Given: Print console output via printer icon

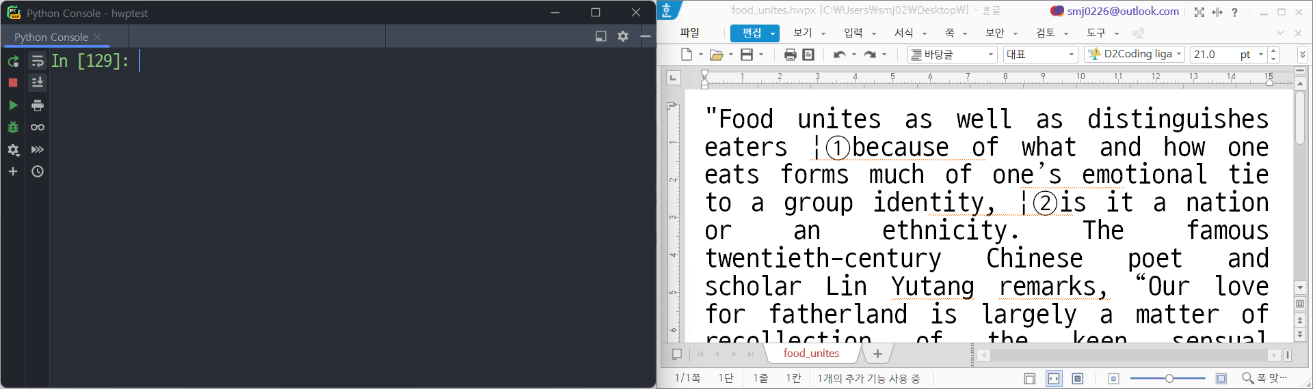Looking at the screenshot, I should pyautogui.click(x=38, y=105).
